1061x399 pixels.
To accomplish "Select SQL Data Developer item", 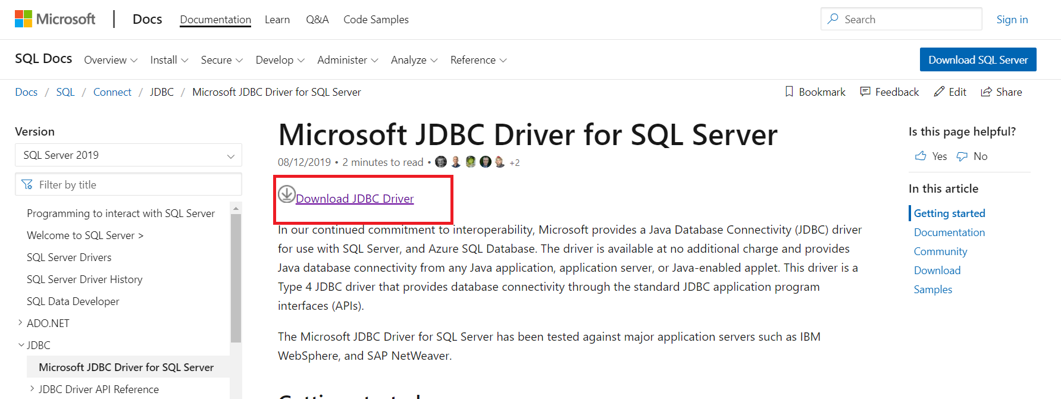I will click(x=73, y=301).
